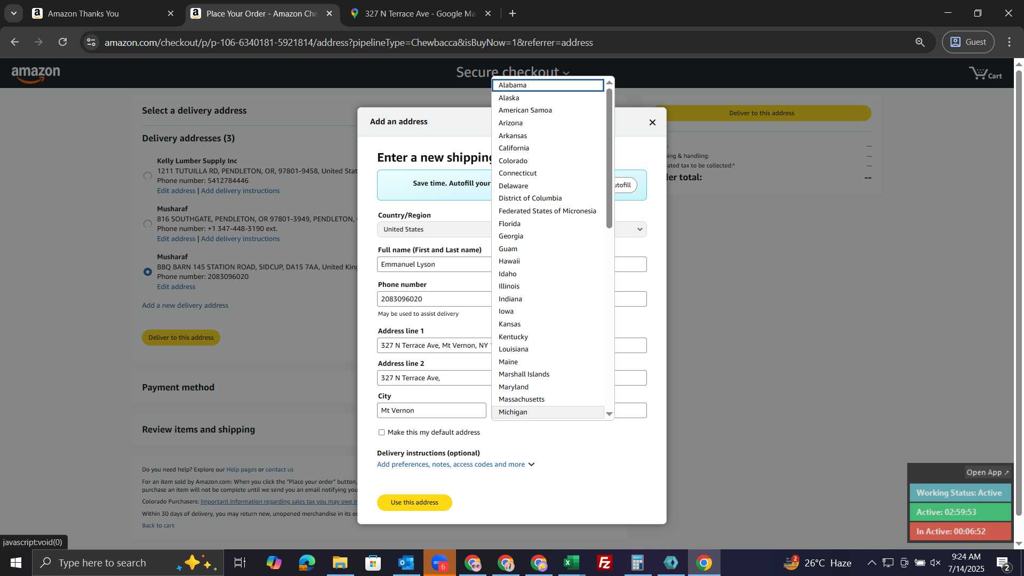The image size is (1024, 576).
Task: Click into City input field
Action: pyautogui.click(x=431, y=410)
